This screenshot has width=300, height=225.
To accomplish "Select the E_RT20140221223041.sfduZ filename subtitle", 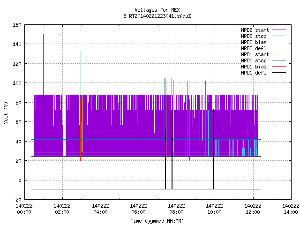I will click(x=157, y=16).
